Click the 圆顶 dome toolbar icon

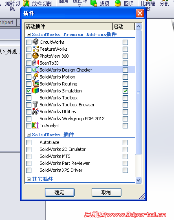click(x=118, y=3)
